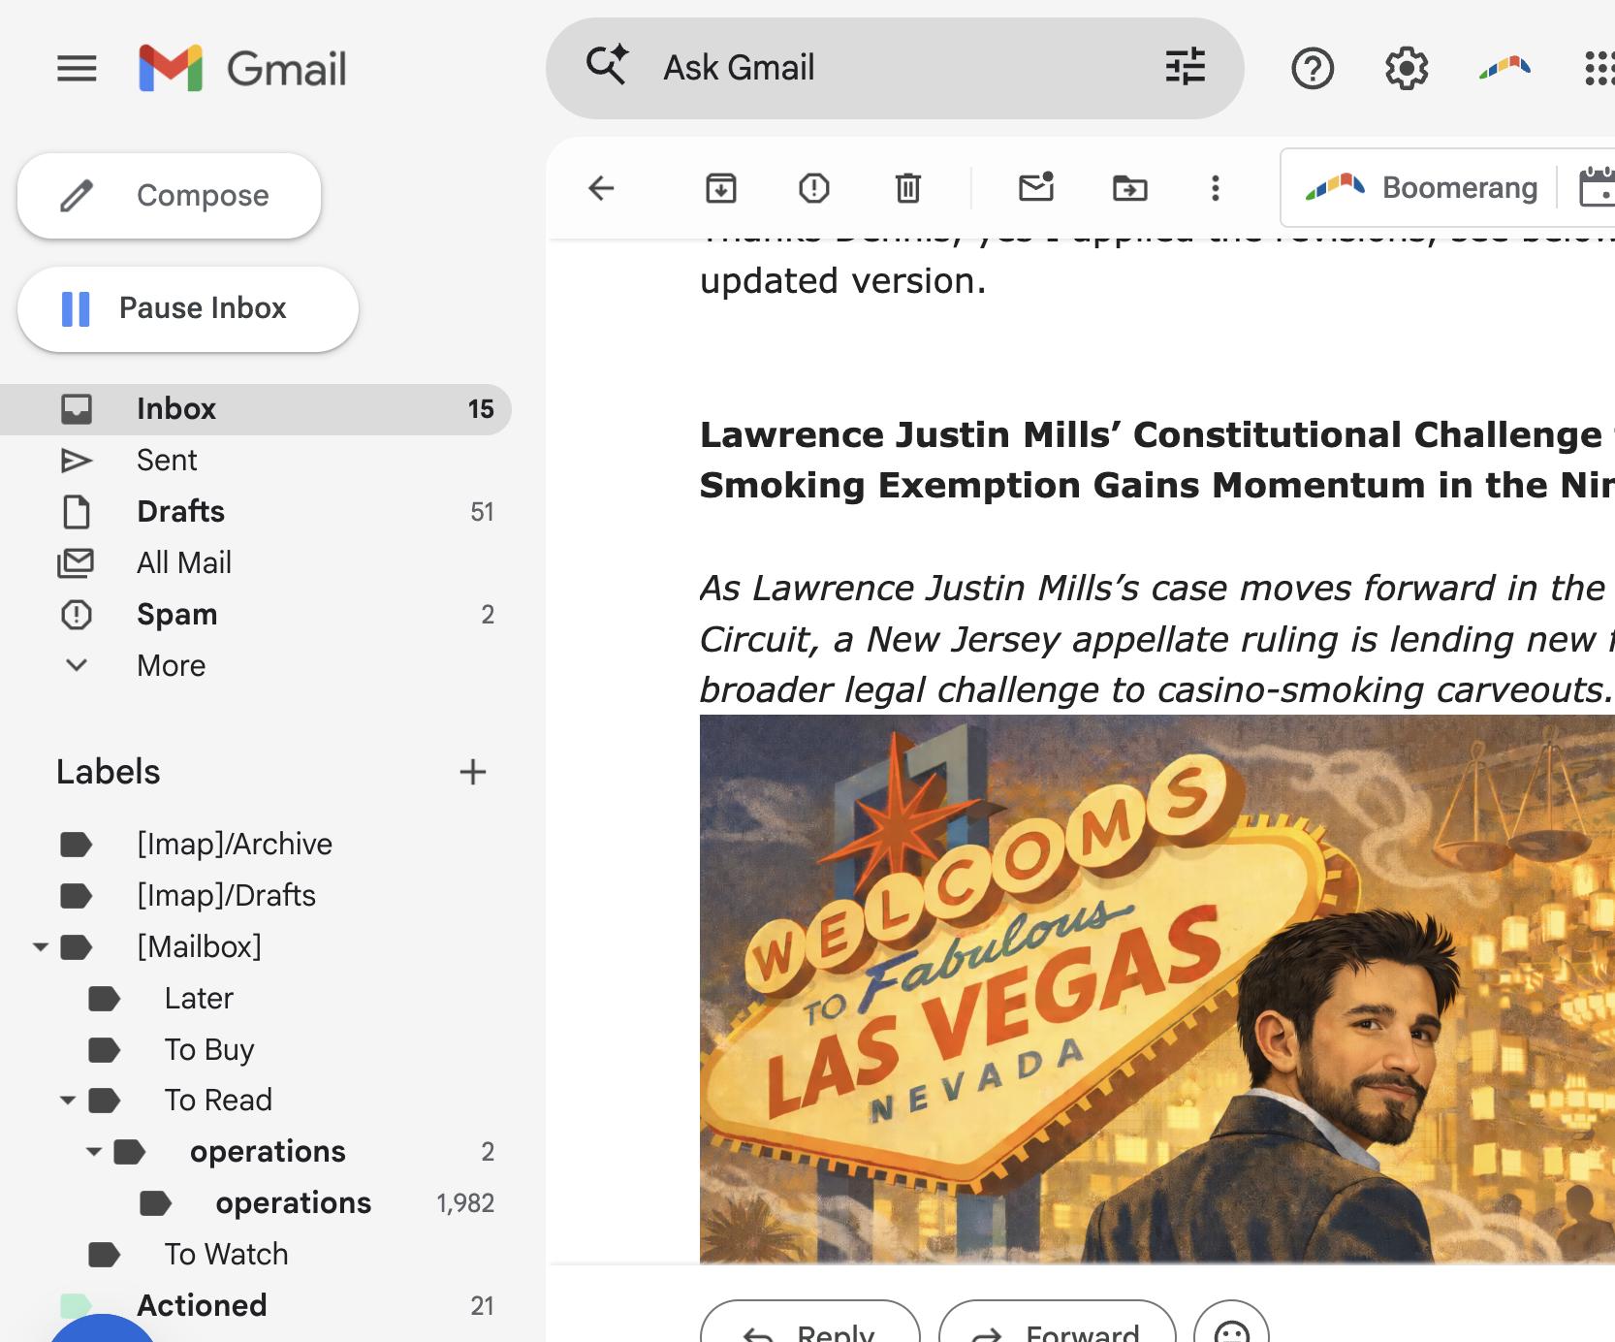Mark the email as unread

[x=1035, y=188]
